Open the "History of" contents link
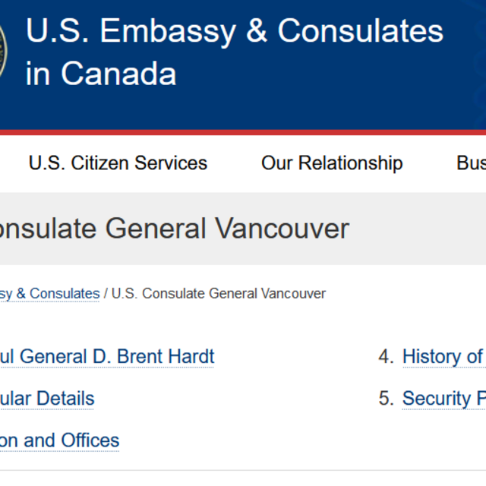The image size is (486, 486). pyautogui.click(x=443, y=356)
